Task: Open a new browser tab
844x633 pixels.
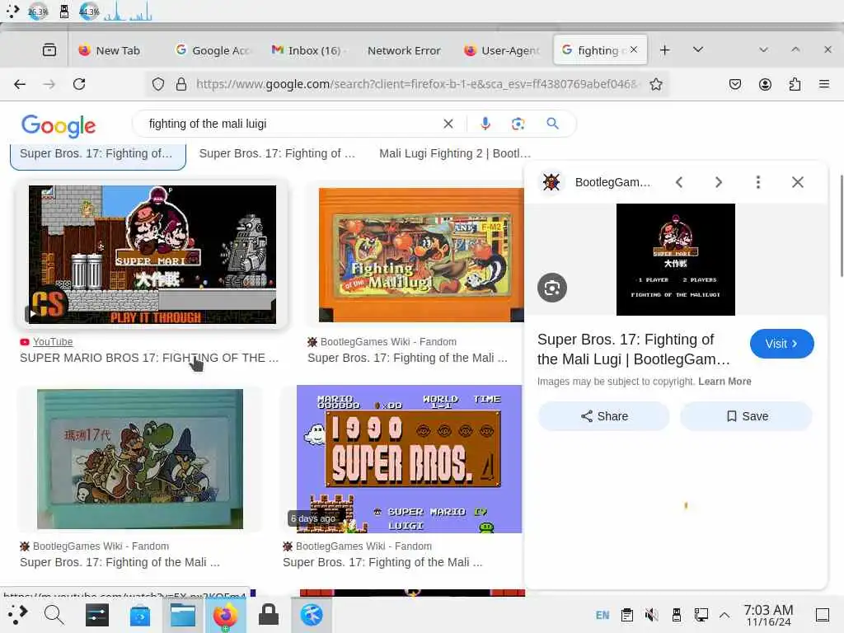Action: click(665, 50)
